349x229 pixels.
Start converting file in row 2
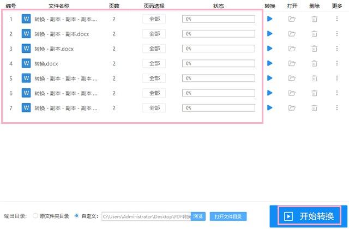coord(269,34)
